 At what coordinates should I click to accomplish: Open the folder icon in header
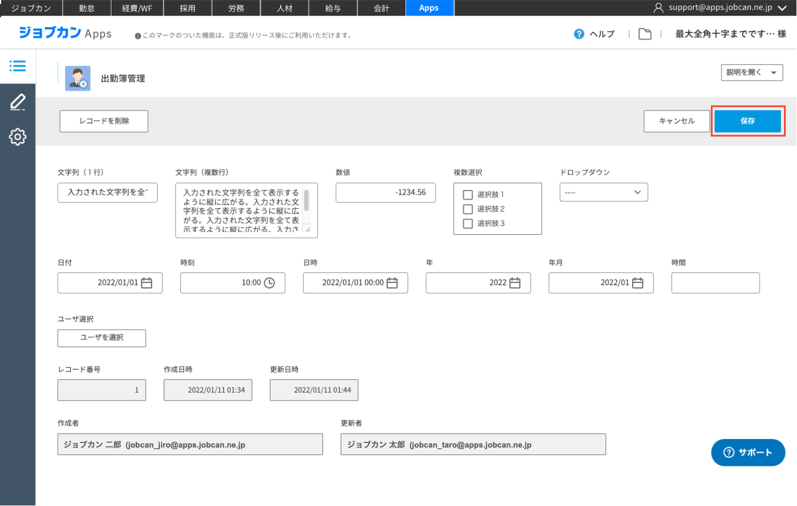(x=645, y=34)
